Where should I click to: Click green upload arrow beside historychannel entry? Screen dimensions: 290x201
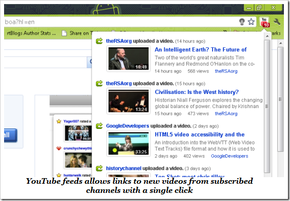(99, 168)
